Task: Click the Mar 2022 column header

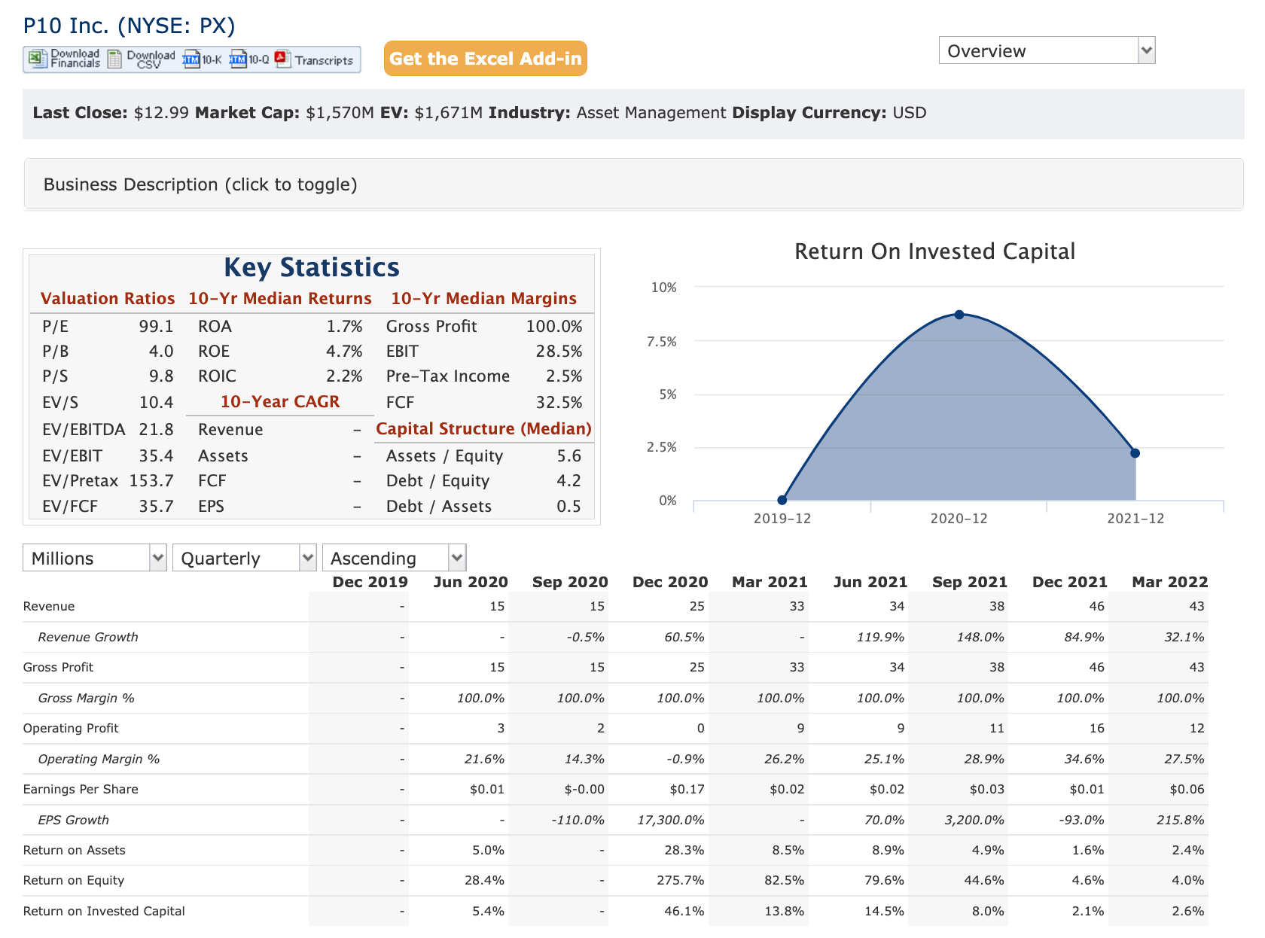Action: click(1169, 582)
